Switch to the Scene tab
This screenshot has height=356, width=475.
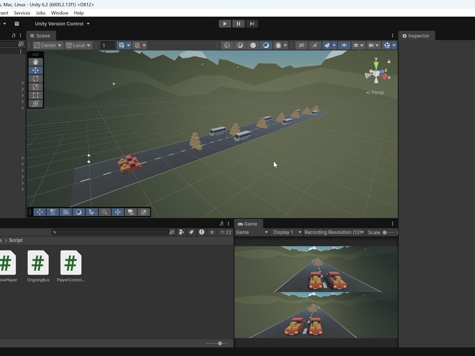(x=40, y=36)
